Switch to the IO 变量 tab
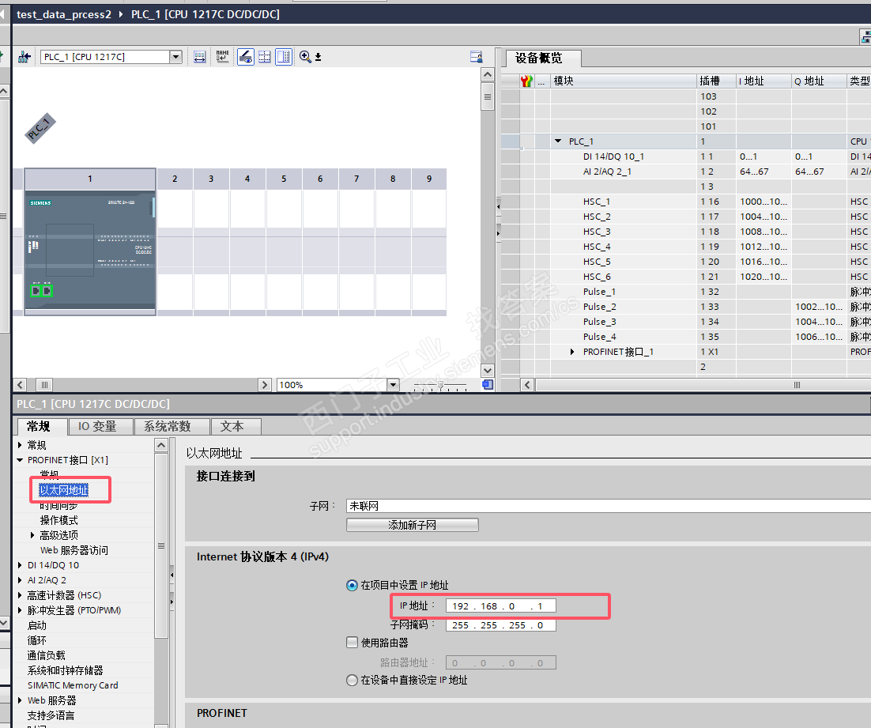This screenshot has height=728, width=871. click(100, 427)
